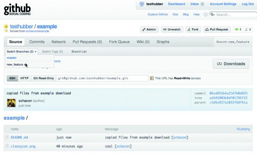The width and height of the screenshot is (257, 155).
Task: Click the search magnifier icon
Action: coord(212,15)
